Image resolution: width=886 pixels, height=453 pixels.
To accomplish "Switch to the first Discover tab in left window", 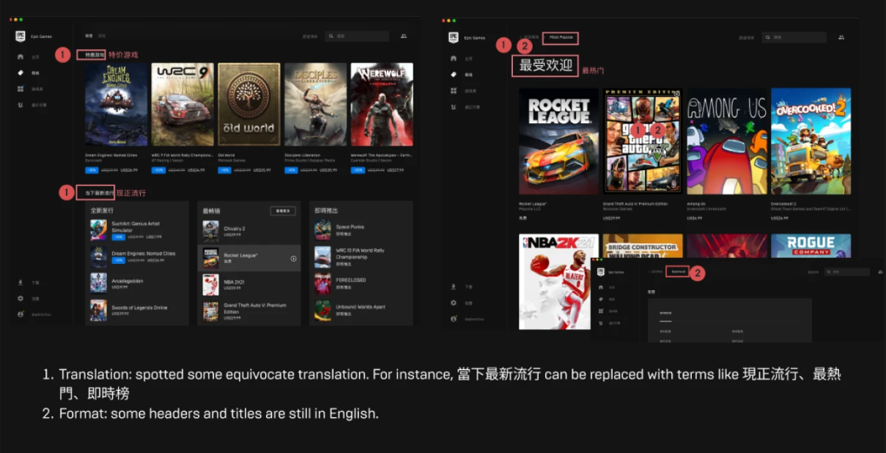I will point(89,36).
